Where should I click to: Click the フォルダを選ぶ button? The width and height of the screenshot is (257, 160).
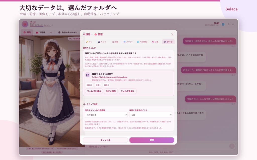(x=94, y=91)
